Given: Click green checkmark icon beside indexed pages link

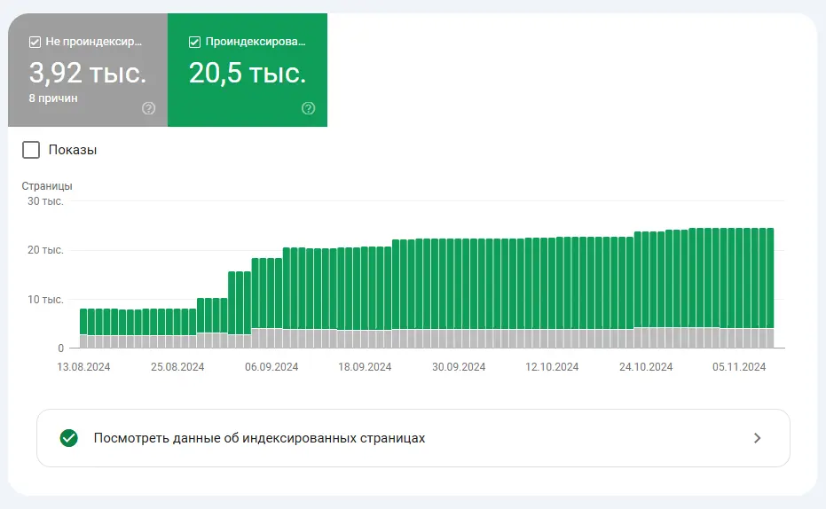Looking at the screenshot, I should [69, 438].
